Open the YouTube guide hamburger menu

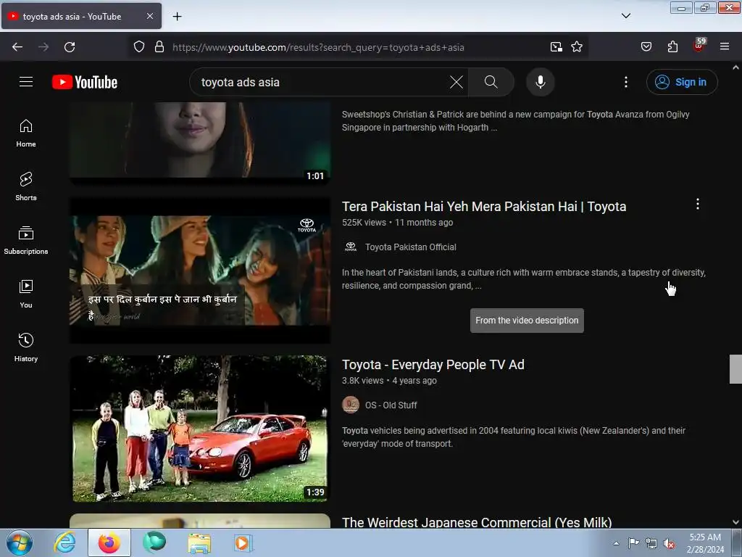(x=26, y=82)
